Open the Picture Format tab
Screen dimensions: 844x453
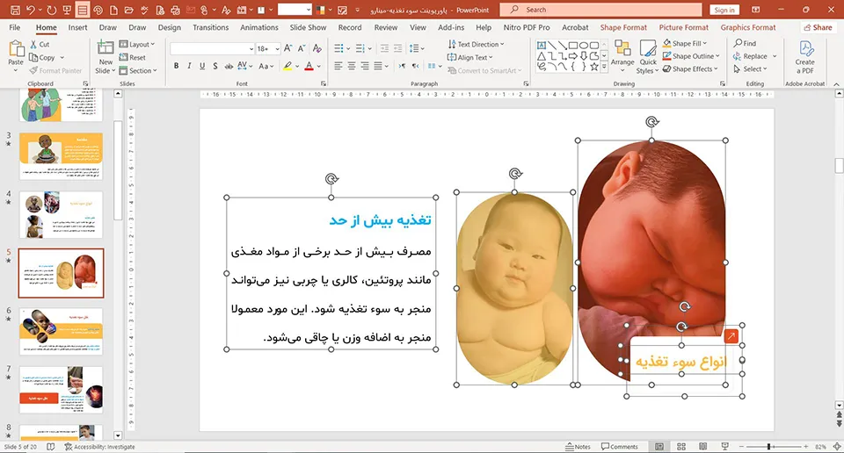(x=684, y=27)
